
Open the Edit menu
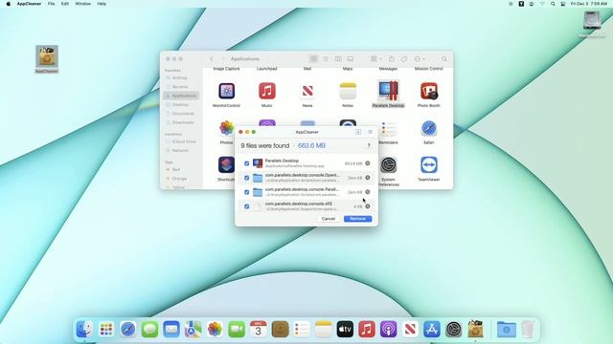coord(65,4)
